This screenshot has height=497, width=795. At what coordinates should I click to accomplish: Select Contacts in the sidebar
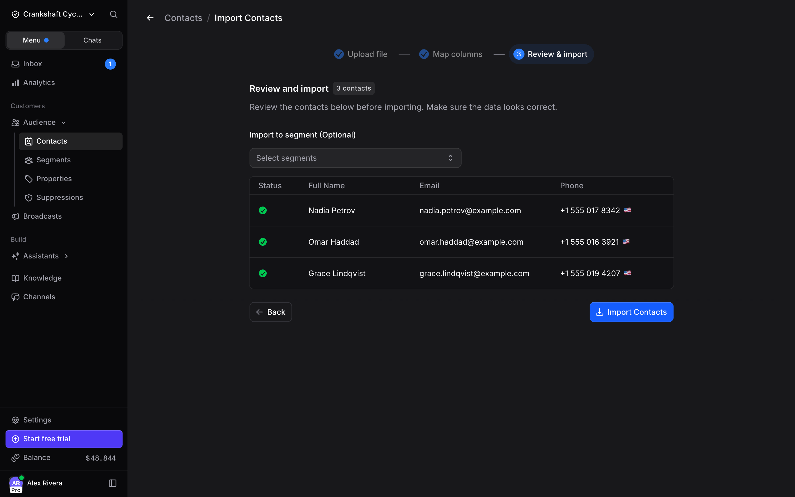point(71,141)
